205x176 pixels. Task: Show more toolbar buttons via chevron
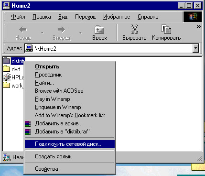tap(198, 26)
